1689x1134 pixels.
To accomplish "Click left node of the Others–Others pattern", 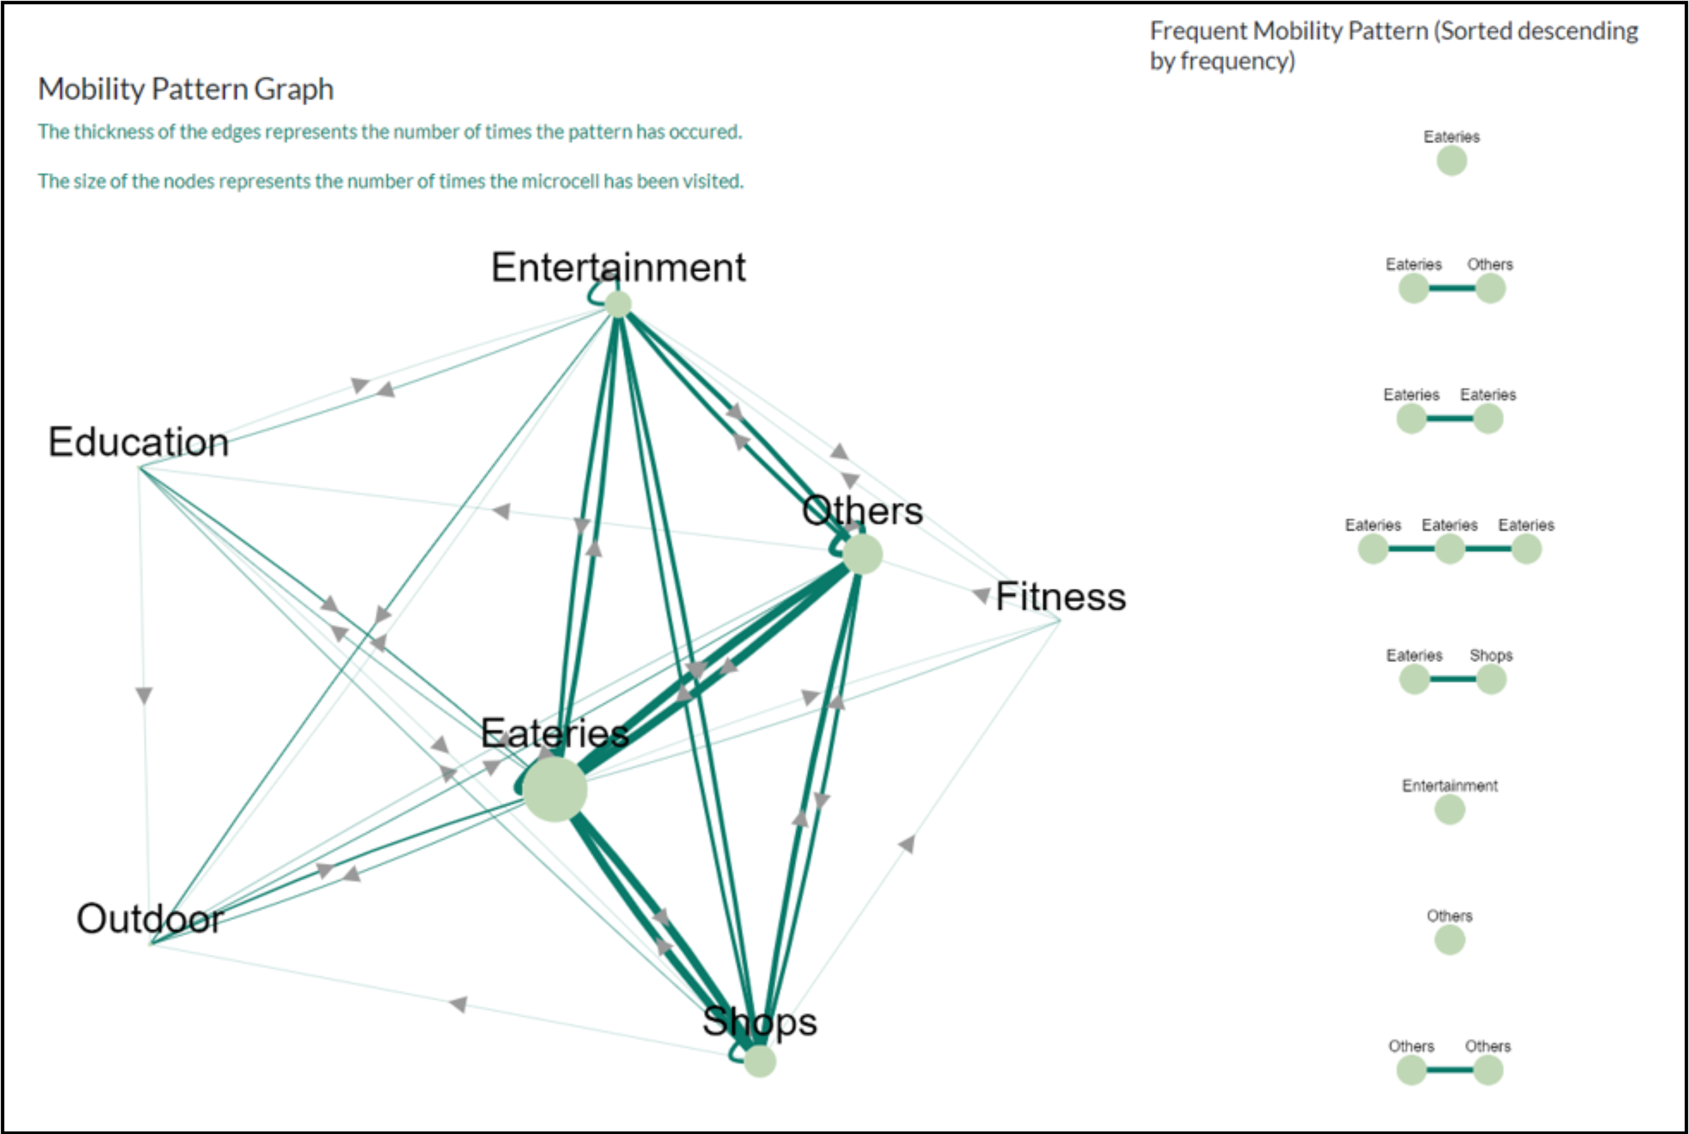I will point(1411,1070).
